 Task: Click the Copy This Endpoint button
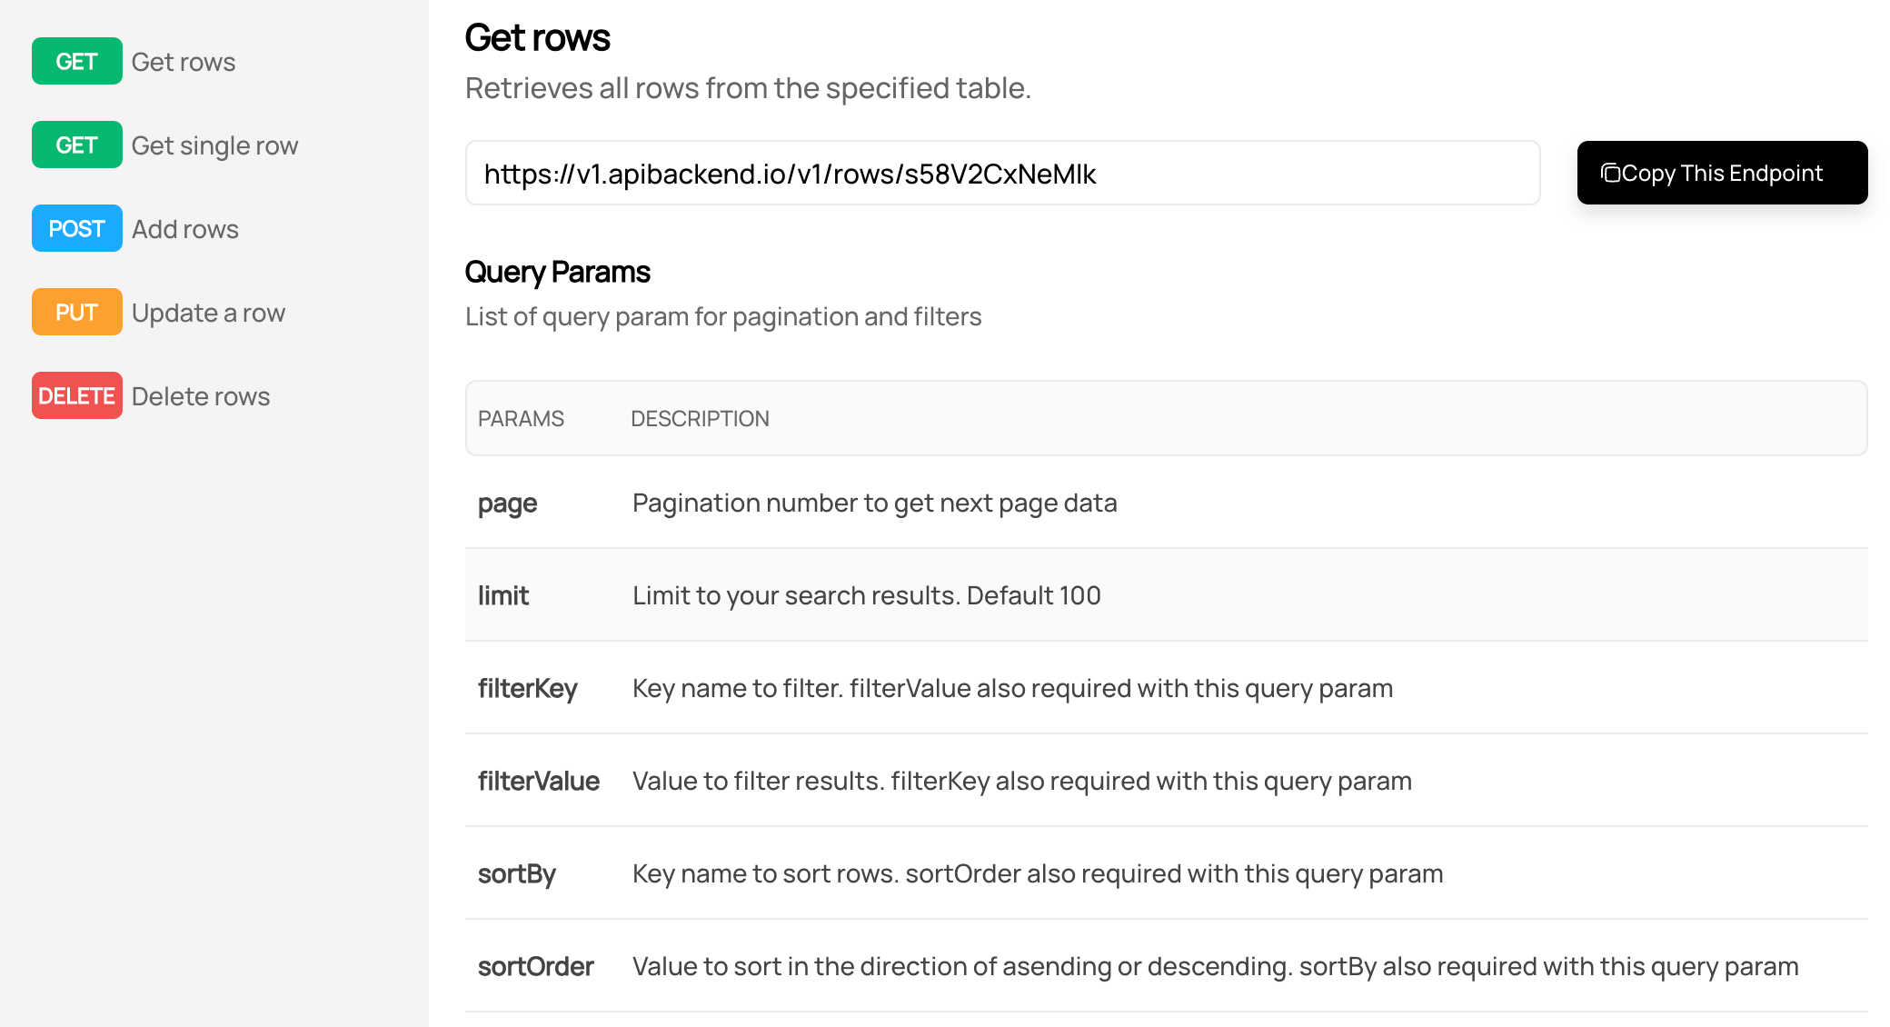[x=1722, y=173]
